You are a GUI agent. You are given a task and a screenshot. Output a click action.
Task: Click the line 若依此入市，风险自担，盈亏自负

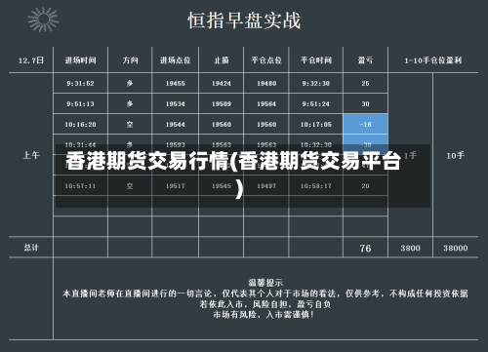tap(265, 304)
